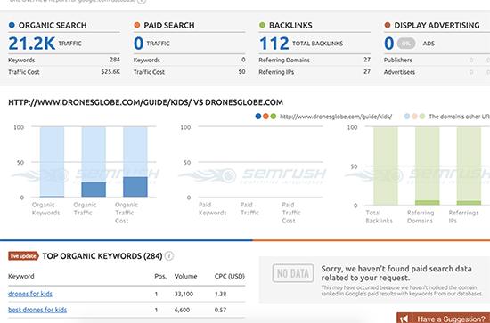This screenshot has height=323, width=490.
Task: Click the megaphone icon on the suggestion button
Action: point(404,319)
